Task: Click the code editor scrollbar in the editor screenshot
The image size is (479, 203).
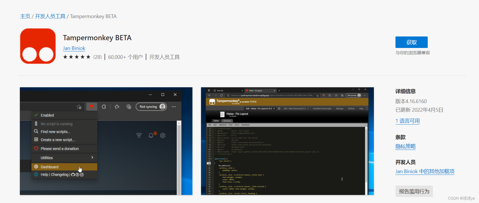Action: pyautogui.click(x=366, y=161)
